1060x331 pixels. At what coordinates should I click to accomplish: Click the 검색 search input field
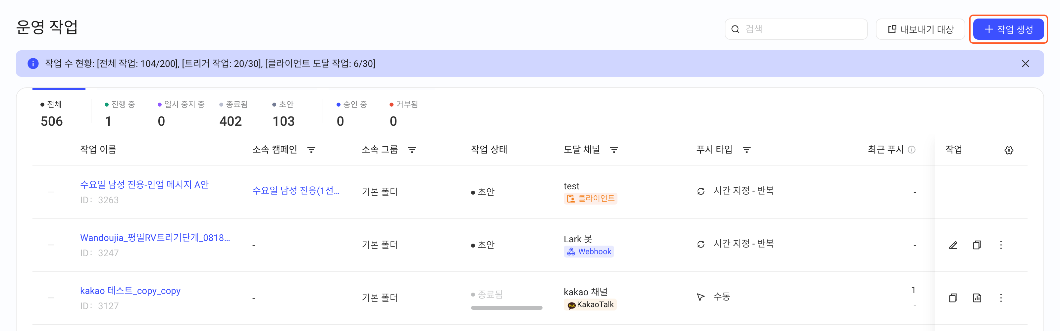coord(796,29)
